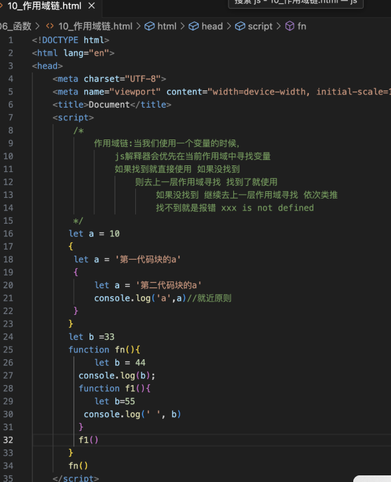The height and width of the screenshot is (482, 391).
Task: Select the fn breadcrumb symbol
Action: click(302, 26)
